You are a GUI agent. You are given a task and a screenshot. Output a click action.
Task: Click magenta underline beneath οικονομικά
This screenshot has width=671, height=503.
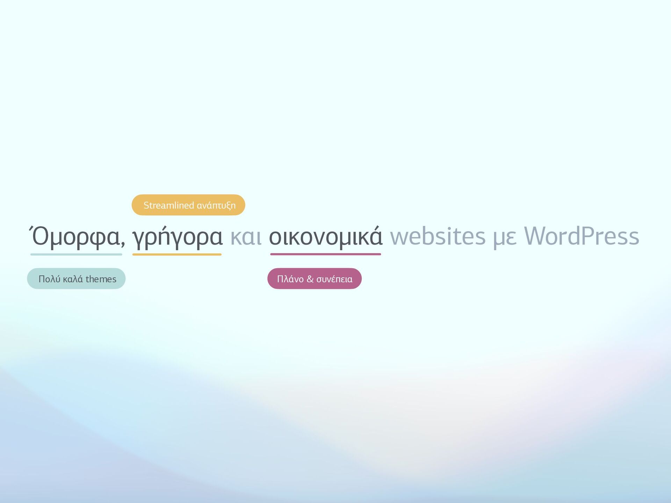325,254
